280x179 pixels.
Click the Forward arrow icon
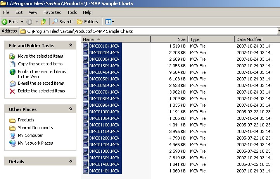tap(29, 22)
